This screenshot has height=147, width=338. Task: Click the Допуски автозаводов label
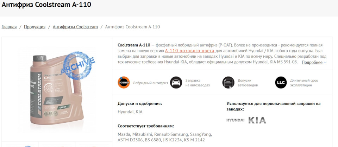(x=250, y=83)
